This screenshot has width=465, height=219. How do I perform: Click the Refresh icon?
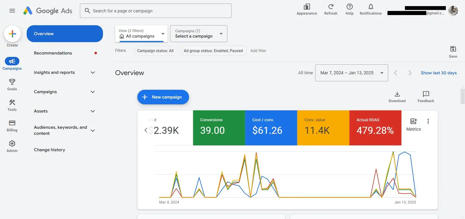(x=330, y=7)
